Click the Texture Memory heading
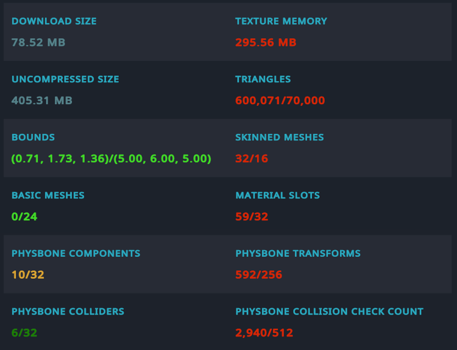The height and width of the screenshot is (350, 457). (x=281, y=21)
